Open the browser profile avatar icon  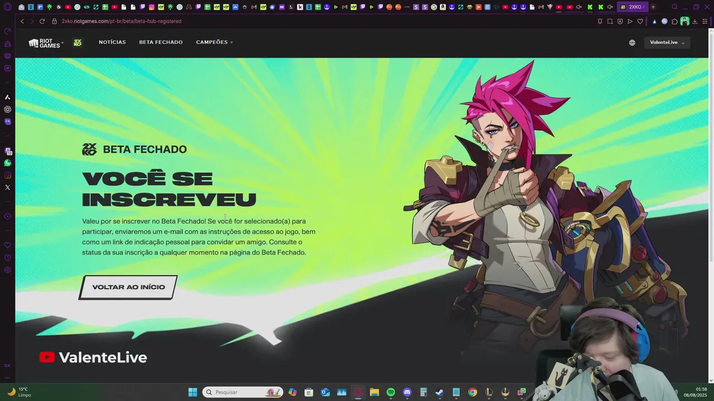[684, 21]
